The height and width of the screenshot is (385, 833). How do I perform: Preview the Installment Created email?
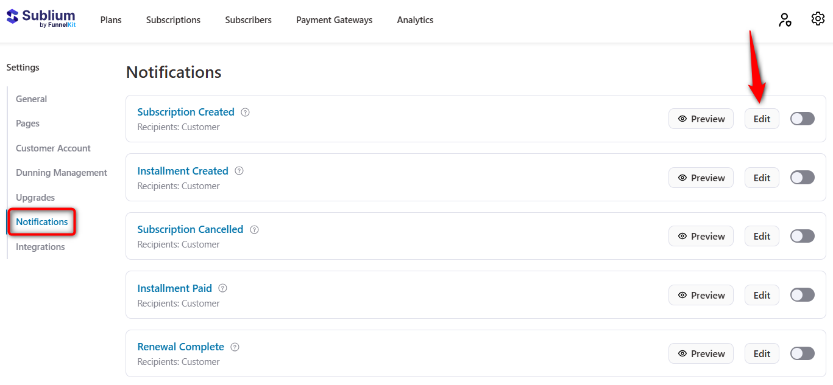coord(701,177)
